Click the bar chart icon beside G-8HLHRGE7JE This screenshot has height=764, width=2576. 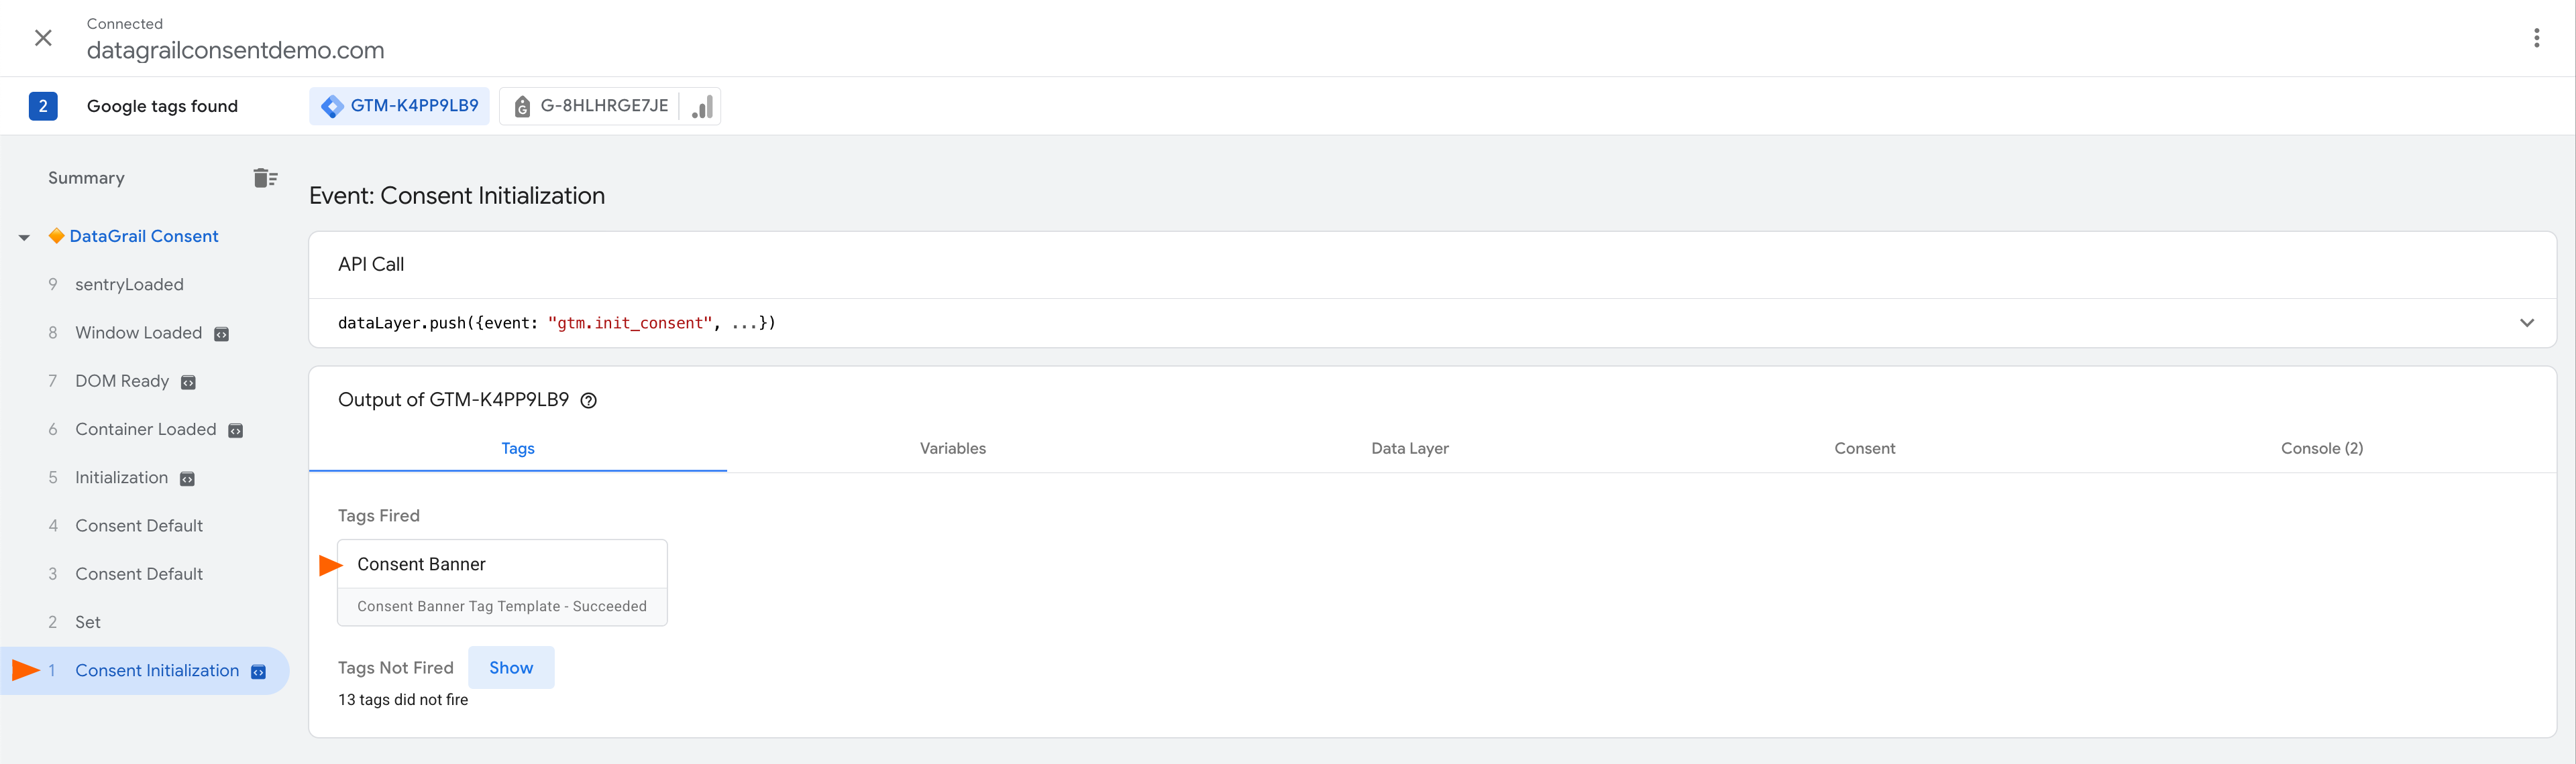(x=702, y=106)
